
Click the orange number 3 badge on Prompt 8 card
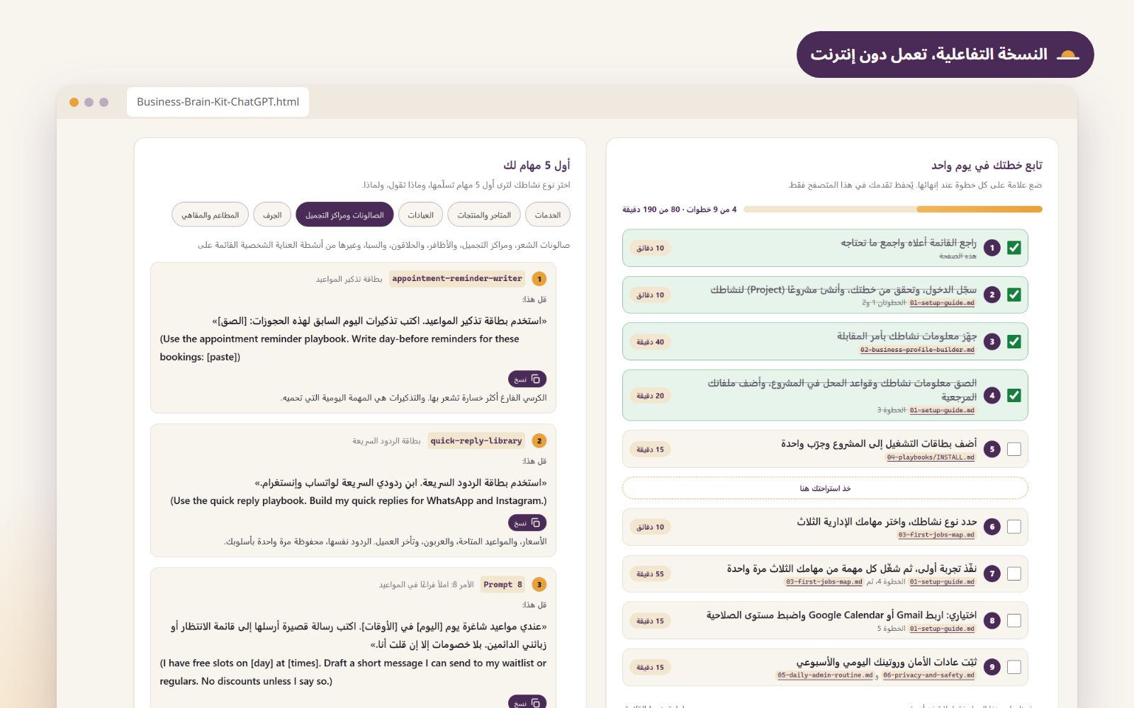pos(539,585)
